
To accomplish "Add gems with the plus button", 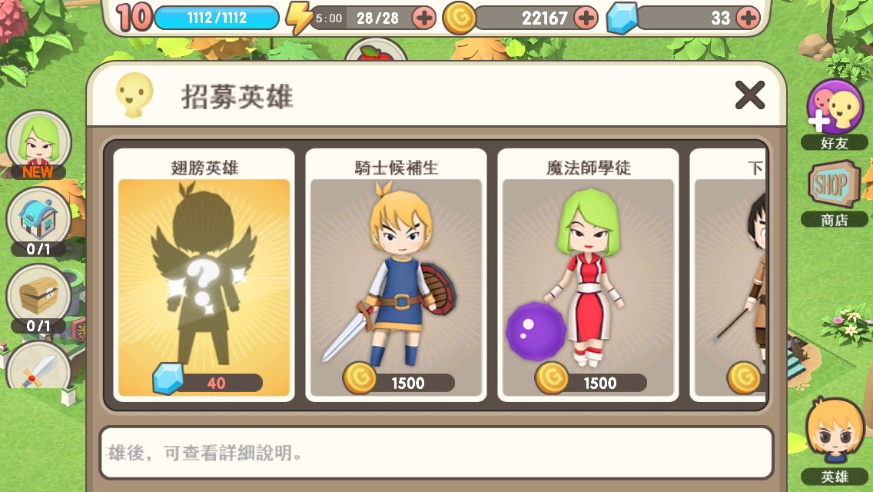I will (748, 18).
